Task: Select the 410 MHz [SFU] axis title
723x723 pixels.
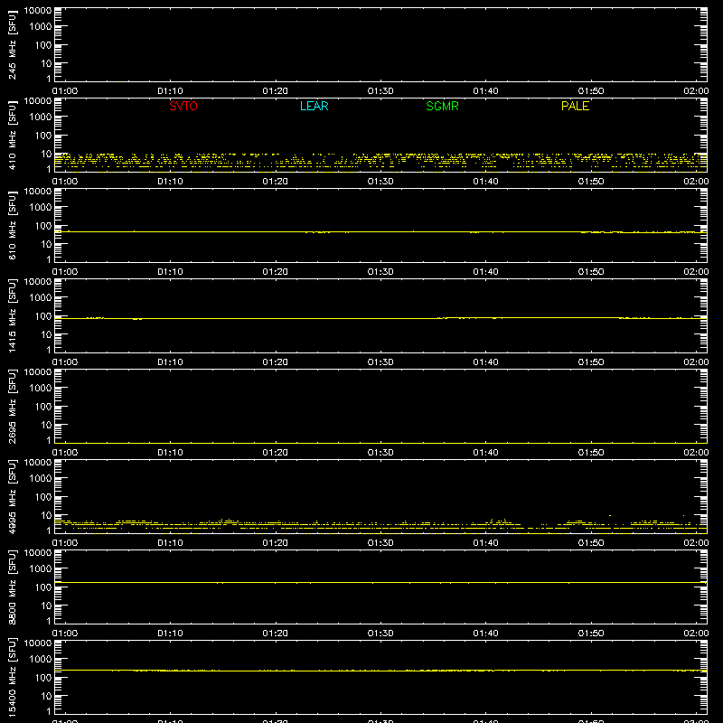Action: (12, 136)
